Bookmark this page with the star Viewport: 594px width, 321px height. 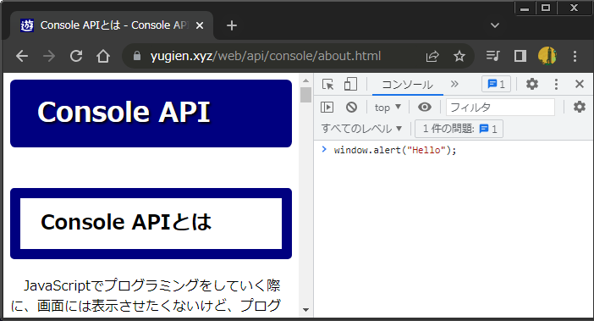(459, 56)
